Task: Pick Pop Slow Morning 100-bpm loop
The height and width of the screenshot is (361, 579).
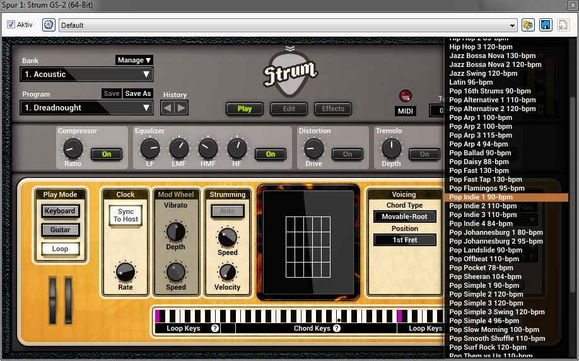Action: pos(506,329)
